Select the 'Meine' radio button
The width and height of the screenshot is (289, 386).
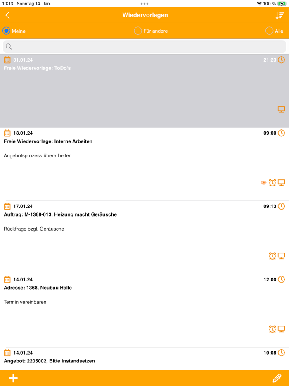point(6,31)
